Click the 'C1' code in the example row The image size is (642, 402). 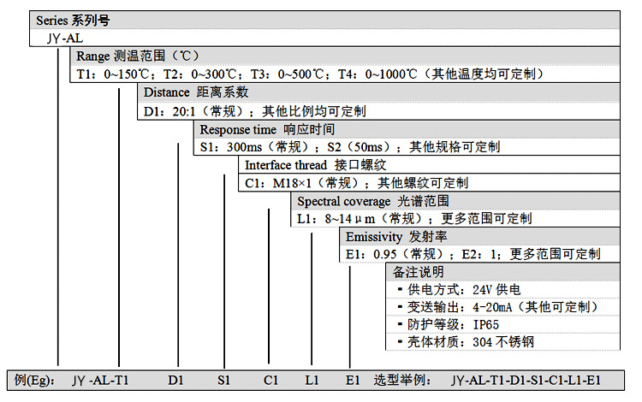[x=270, y=381]
